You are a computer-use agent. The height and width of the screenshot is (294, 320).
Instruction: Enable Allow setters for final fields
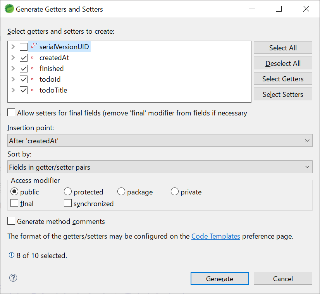[x=12, y=113]
